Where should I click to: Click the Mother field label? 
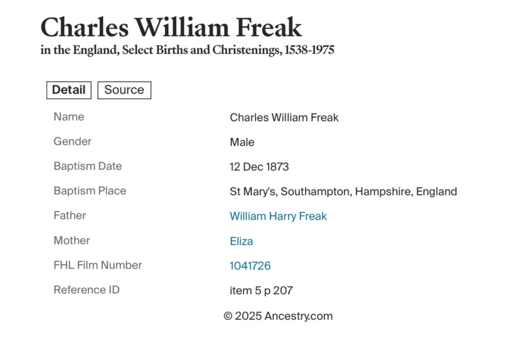(71, 240)
